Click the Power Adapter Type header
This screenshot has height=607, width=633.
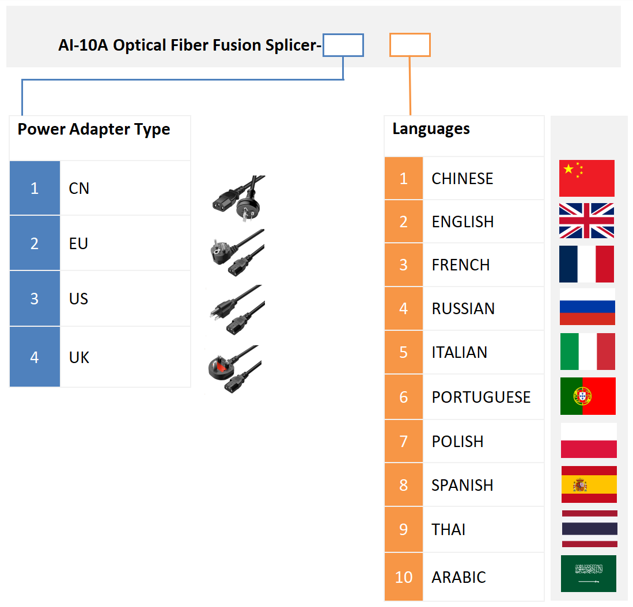tap(94, 129)
